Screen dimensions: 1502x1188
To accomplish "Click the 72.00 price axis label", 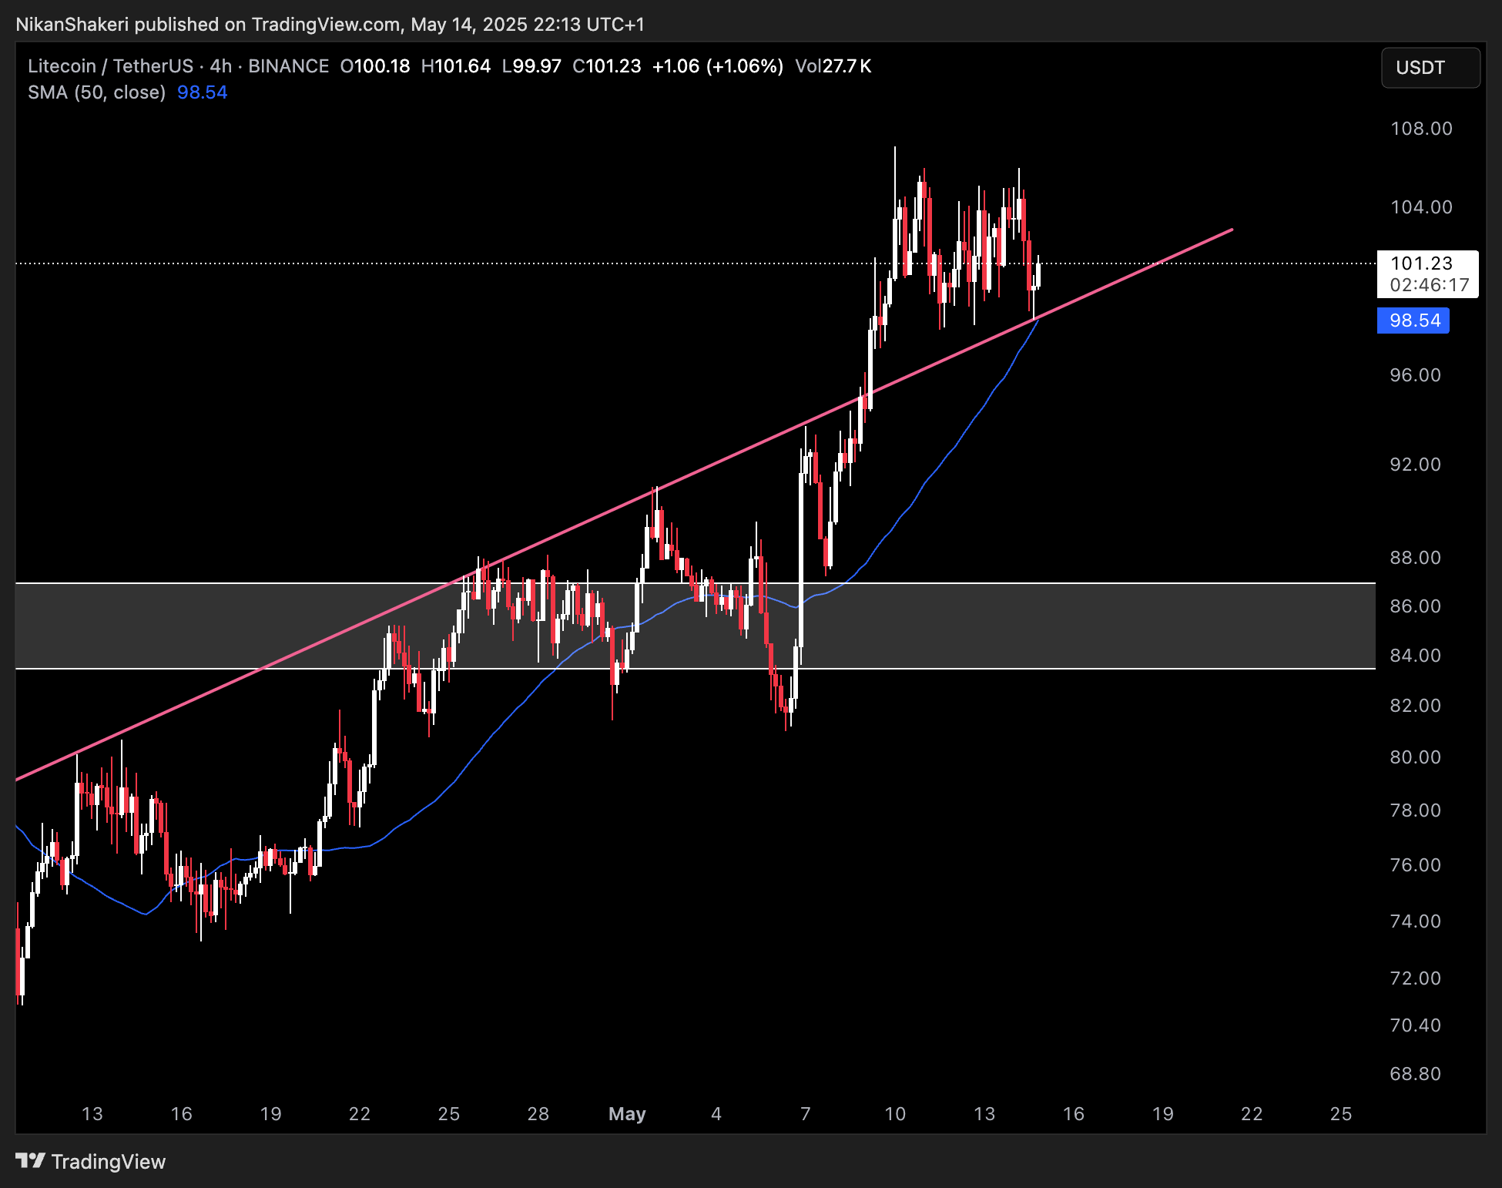I will click(x=1415, y=978).
